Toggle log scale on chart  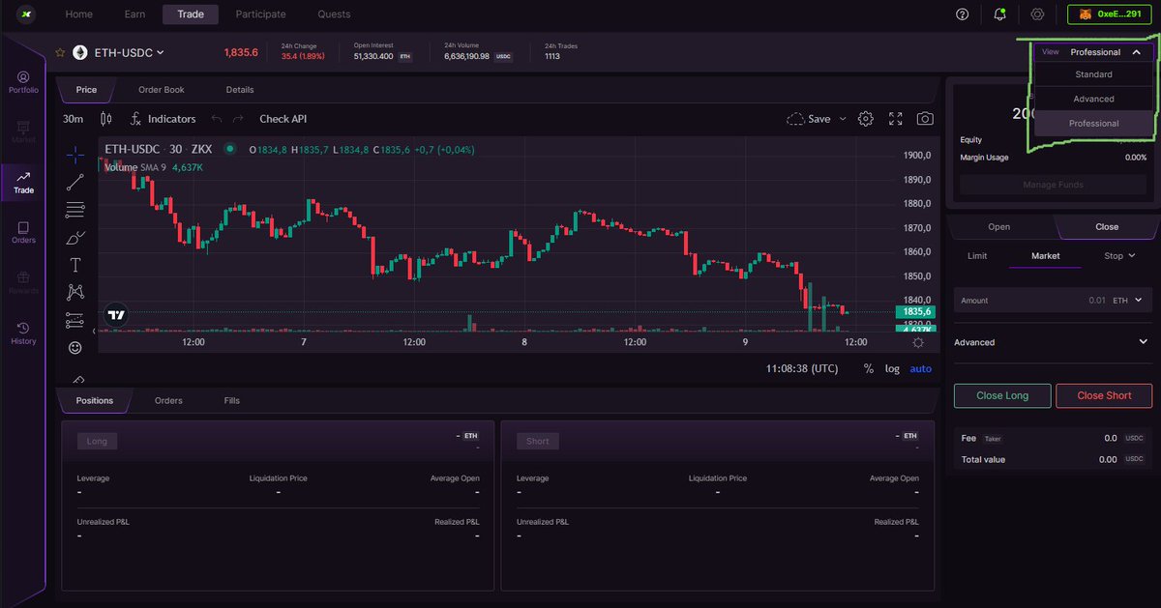(892, 368)
